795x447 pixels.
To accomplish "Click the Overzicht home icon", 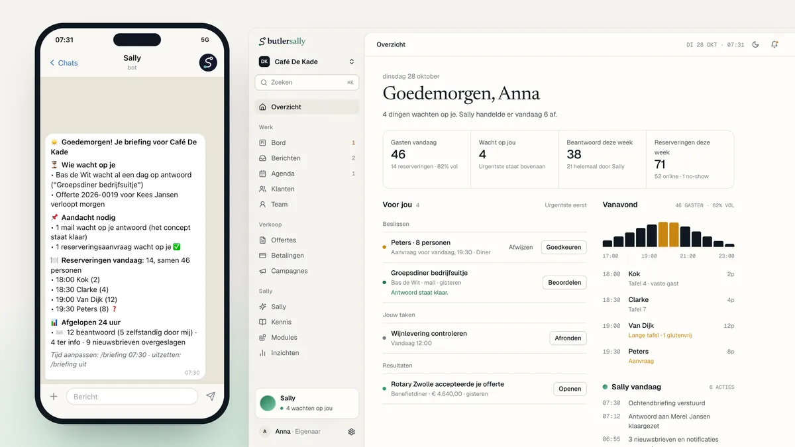I will [263, 107].
